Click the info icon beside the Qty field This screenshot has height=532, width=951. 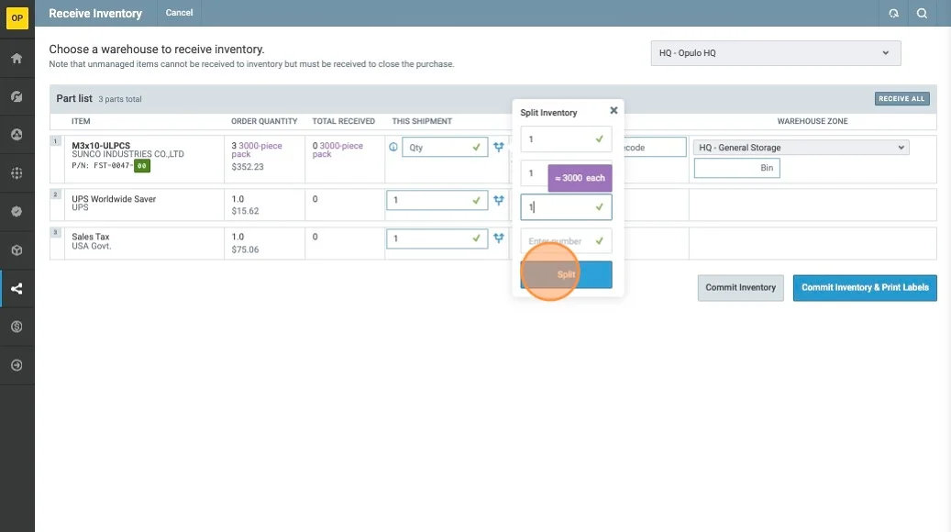pyautogui.click(x=393, y=147)
